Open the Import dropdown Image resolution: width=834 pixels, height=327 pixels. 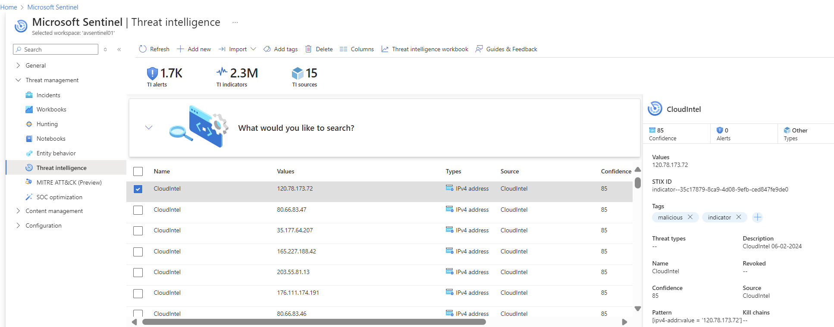tap(237, 49)
